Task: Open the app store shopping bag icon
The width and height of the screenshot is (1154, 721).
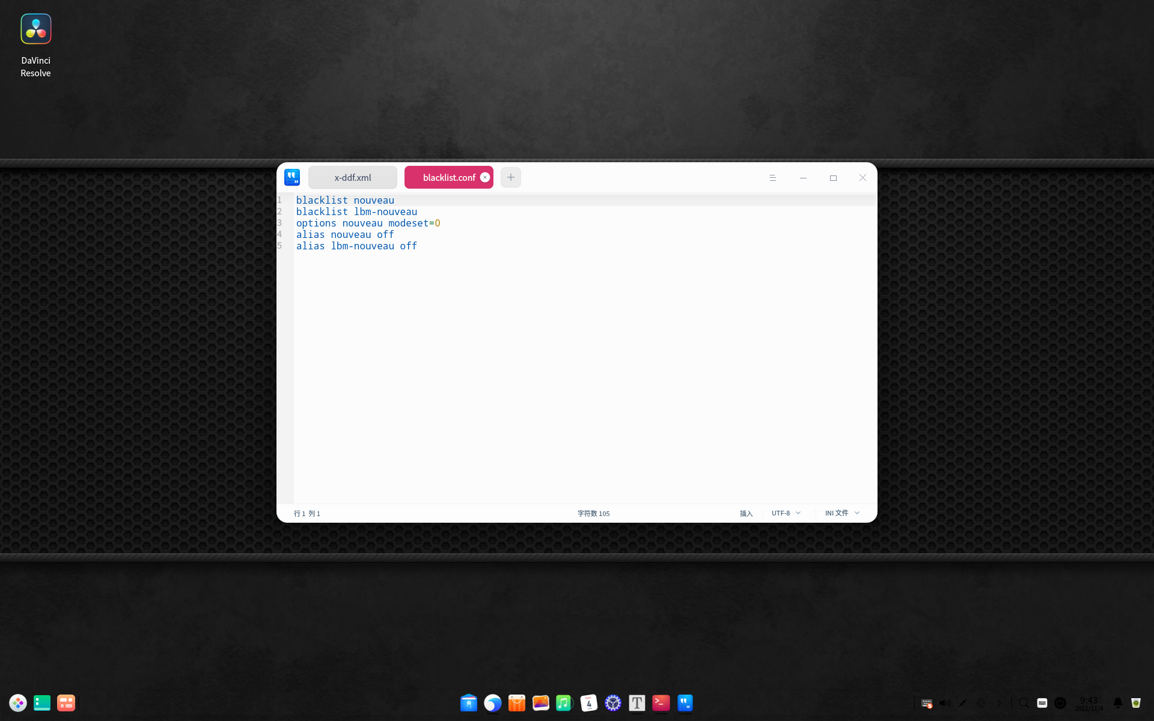Action: pyautogui.click(x=517, y=702)
